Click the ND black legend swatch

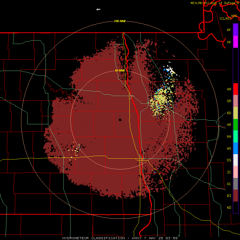(x=235, y=207)
